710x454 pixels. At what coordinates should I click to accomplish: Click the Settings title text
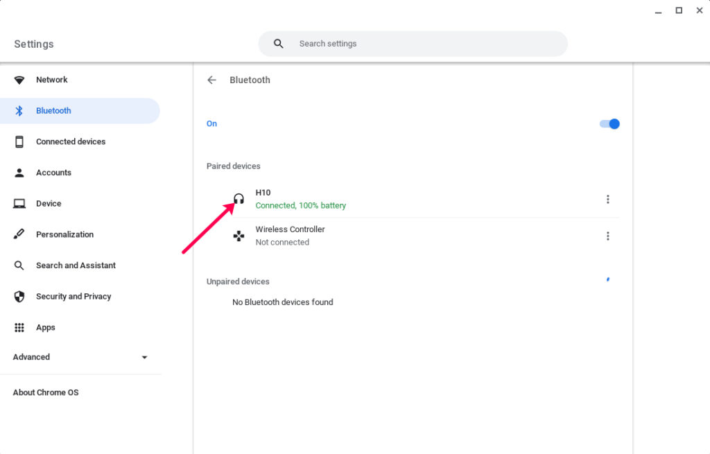(x=34, y=44)
